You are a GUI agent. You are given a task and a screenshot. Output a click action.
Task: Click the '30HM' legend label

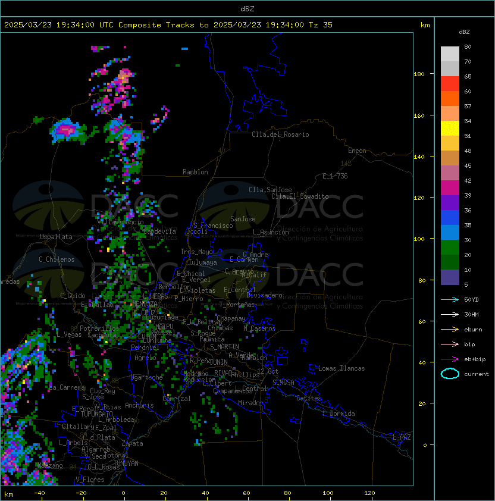click(471, 314)
